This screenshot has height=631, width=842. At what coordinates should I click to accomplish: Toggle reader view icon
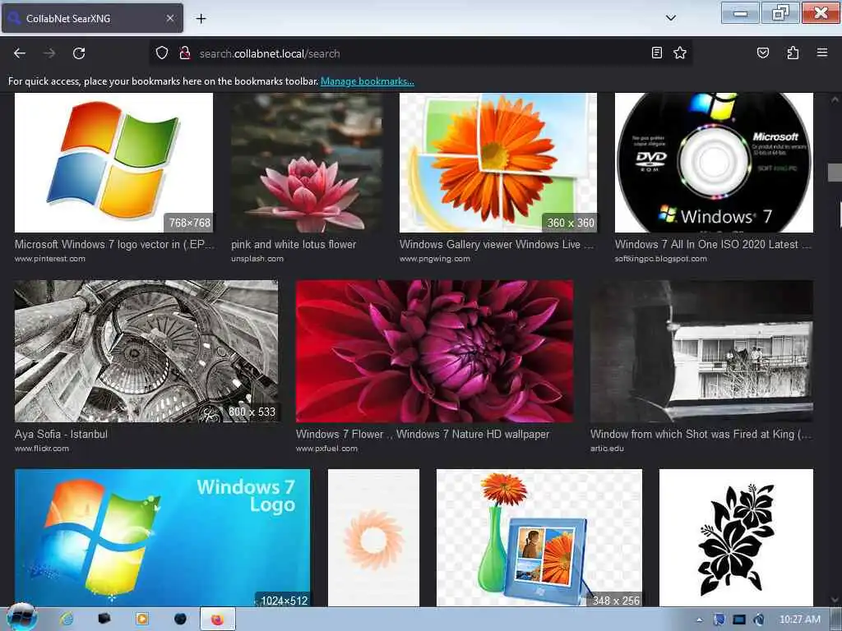tap(656, 53)
